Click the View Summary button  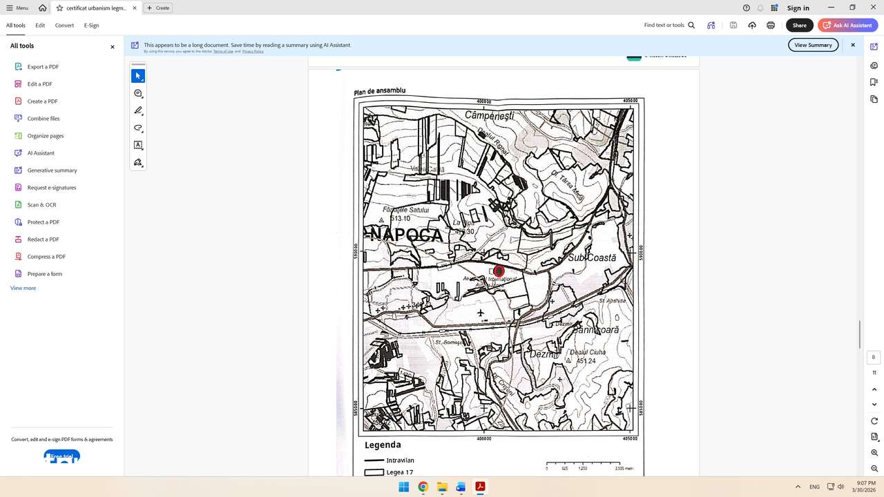click(813, 45)
